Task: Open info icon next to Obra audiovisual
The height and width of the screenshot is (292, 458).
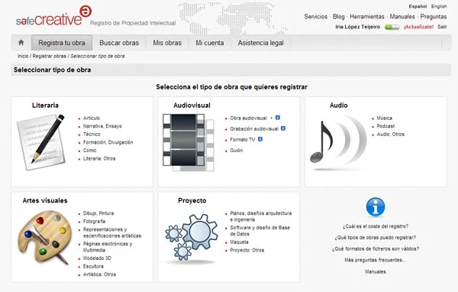Action: coord(278,118)
